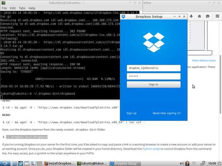Click the clipboard tray icon
The width and height of the screenshot is (222, 166).
[x=187, y=163]
